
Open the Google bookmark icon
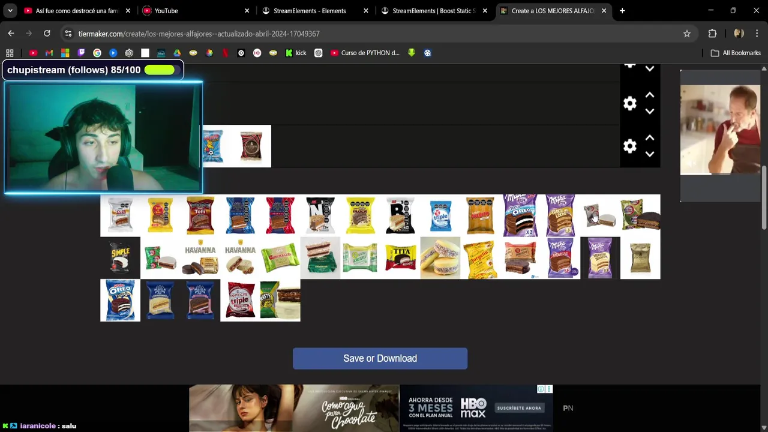[97, 53]
